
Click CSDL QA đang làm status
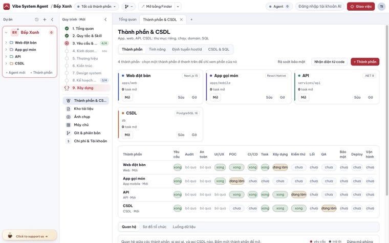pos(329,208)
